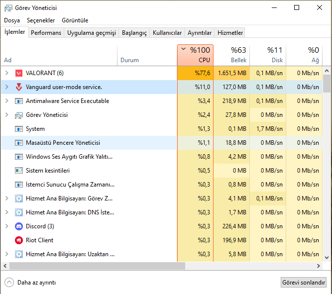The height and width of the screenshot is (294, 332).
Task: Click the İstemci Sunucu Çalışma Zamanı icon
Action: click(19, 185)
